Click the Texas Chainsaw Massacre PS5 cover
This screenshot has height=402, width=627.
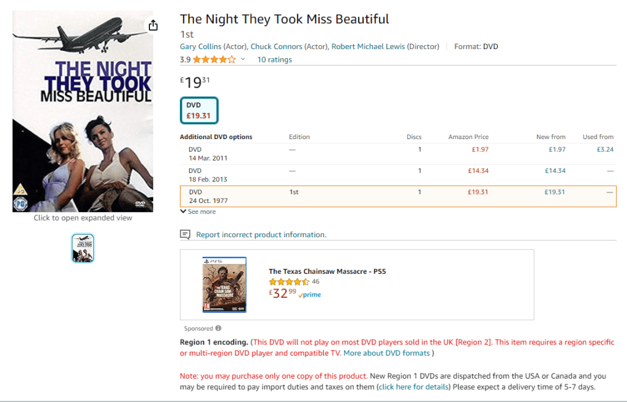[x=224, y=285]
